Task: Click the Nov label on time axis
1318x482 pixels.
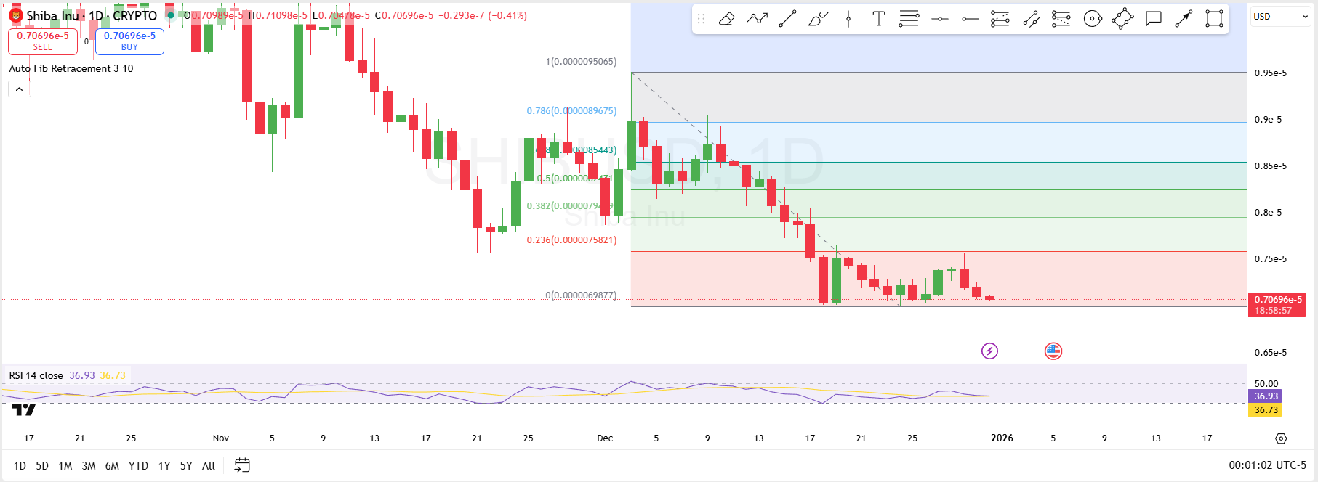Action: pos(221,438)
